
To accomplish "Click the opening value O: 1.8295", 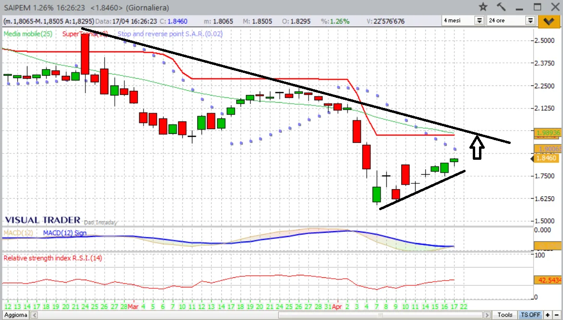I will pos(296,21).
